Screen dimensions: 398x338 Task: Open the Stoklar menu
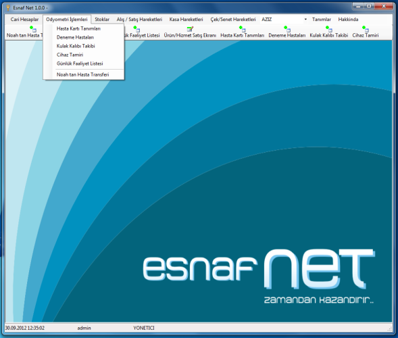[x=102, y=20]
